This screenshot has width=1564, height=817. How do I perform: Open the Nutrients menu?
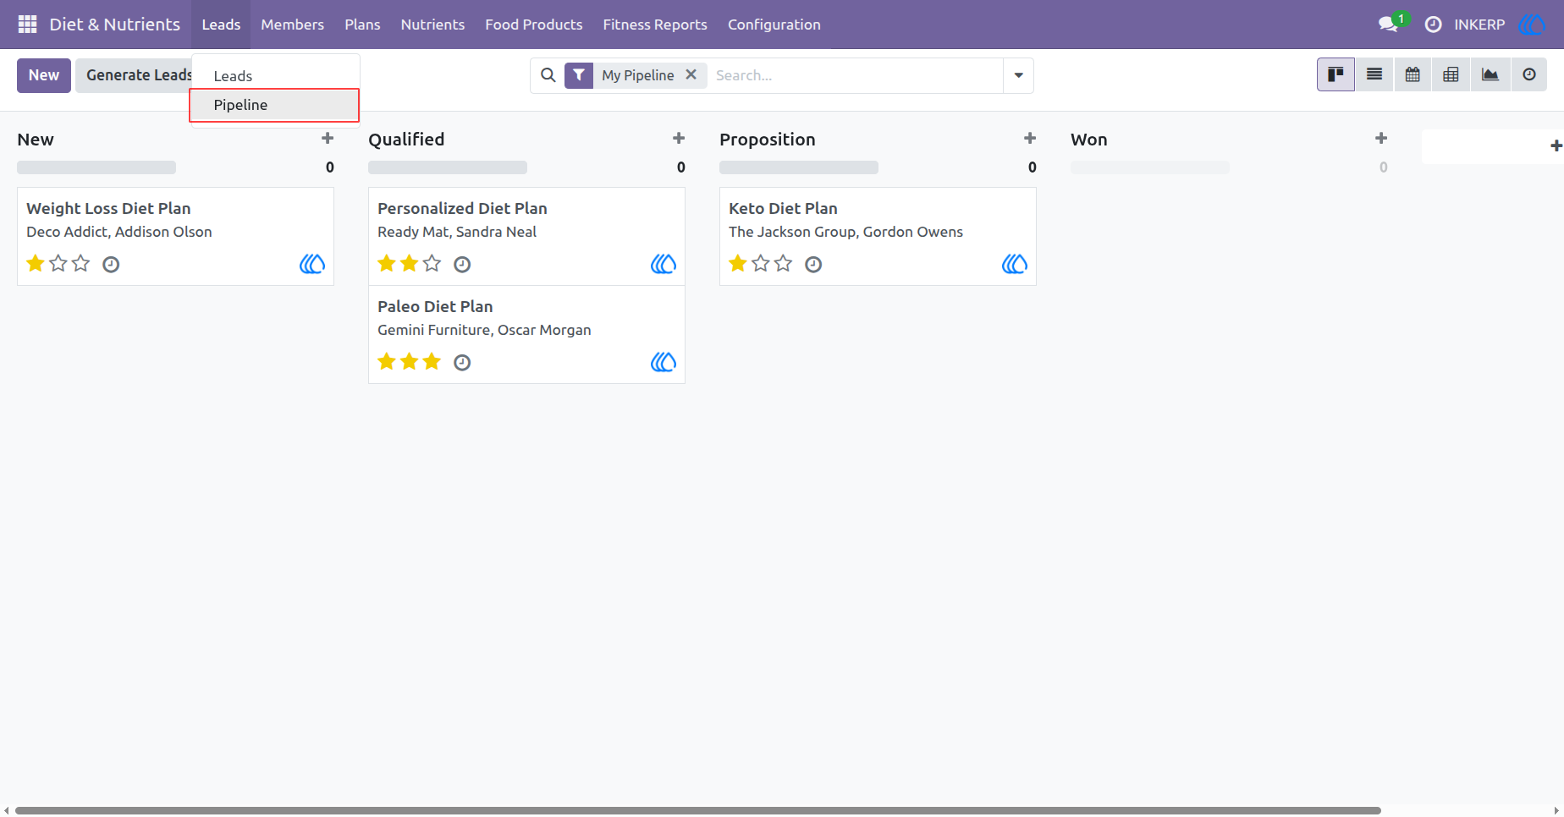[432, 25]
